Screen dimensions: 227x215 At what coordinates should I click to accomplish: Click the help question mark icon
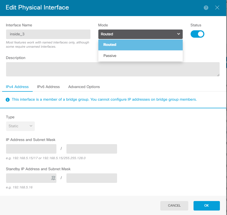206,8
